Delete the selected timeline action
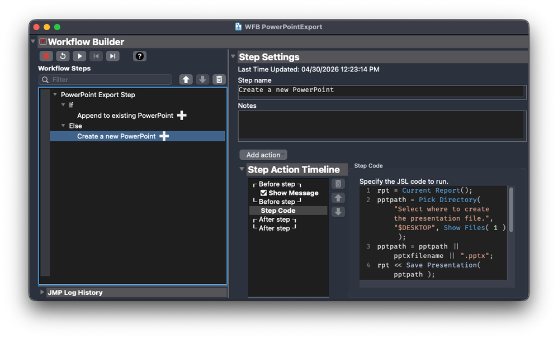 tap(338, 184)
